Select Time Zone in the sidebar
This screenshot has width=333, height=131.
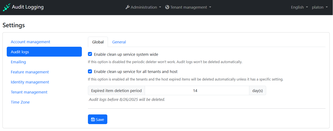[20, 102]
